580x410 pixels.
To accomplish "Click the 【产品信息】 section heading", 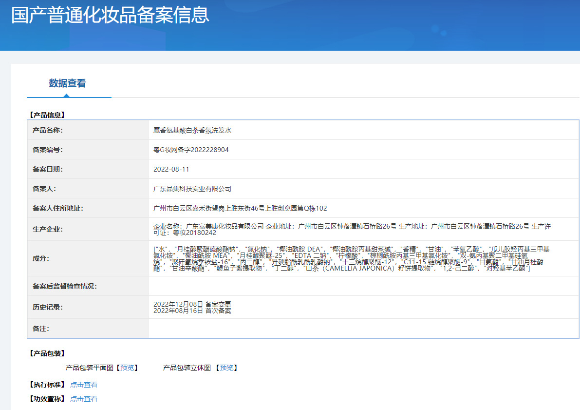I will (47, 115).
